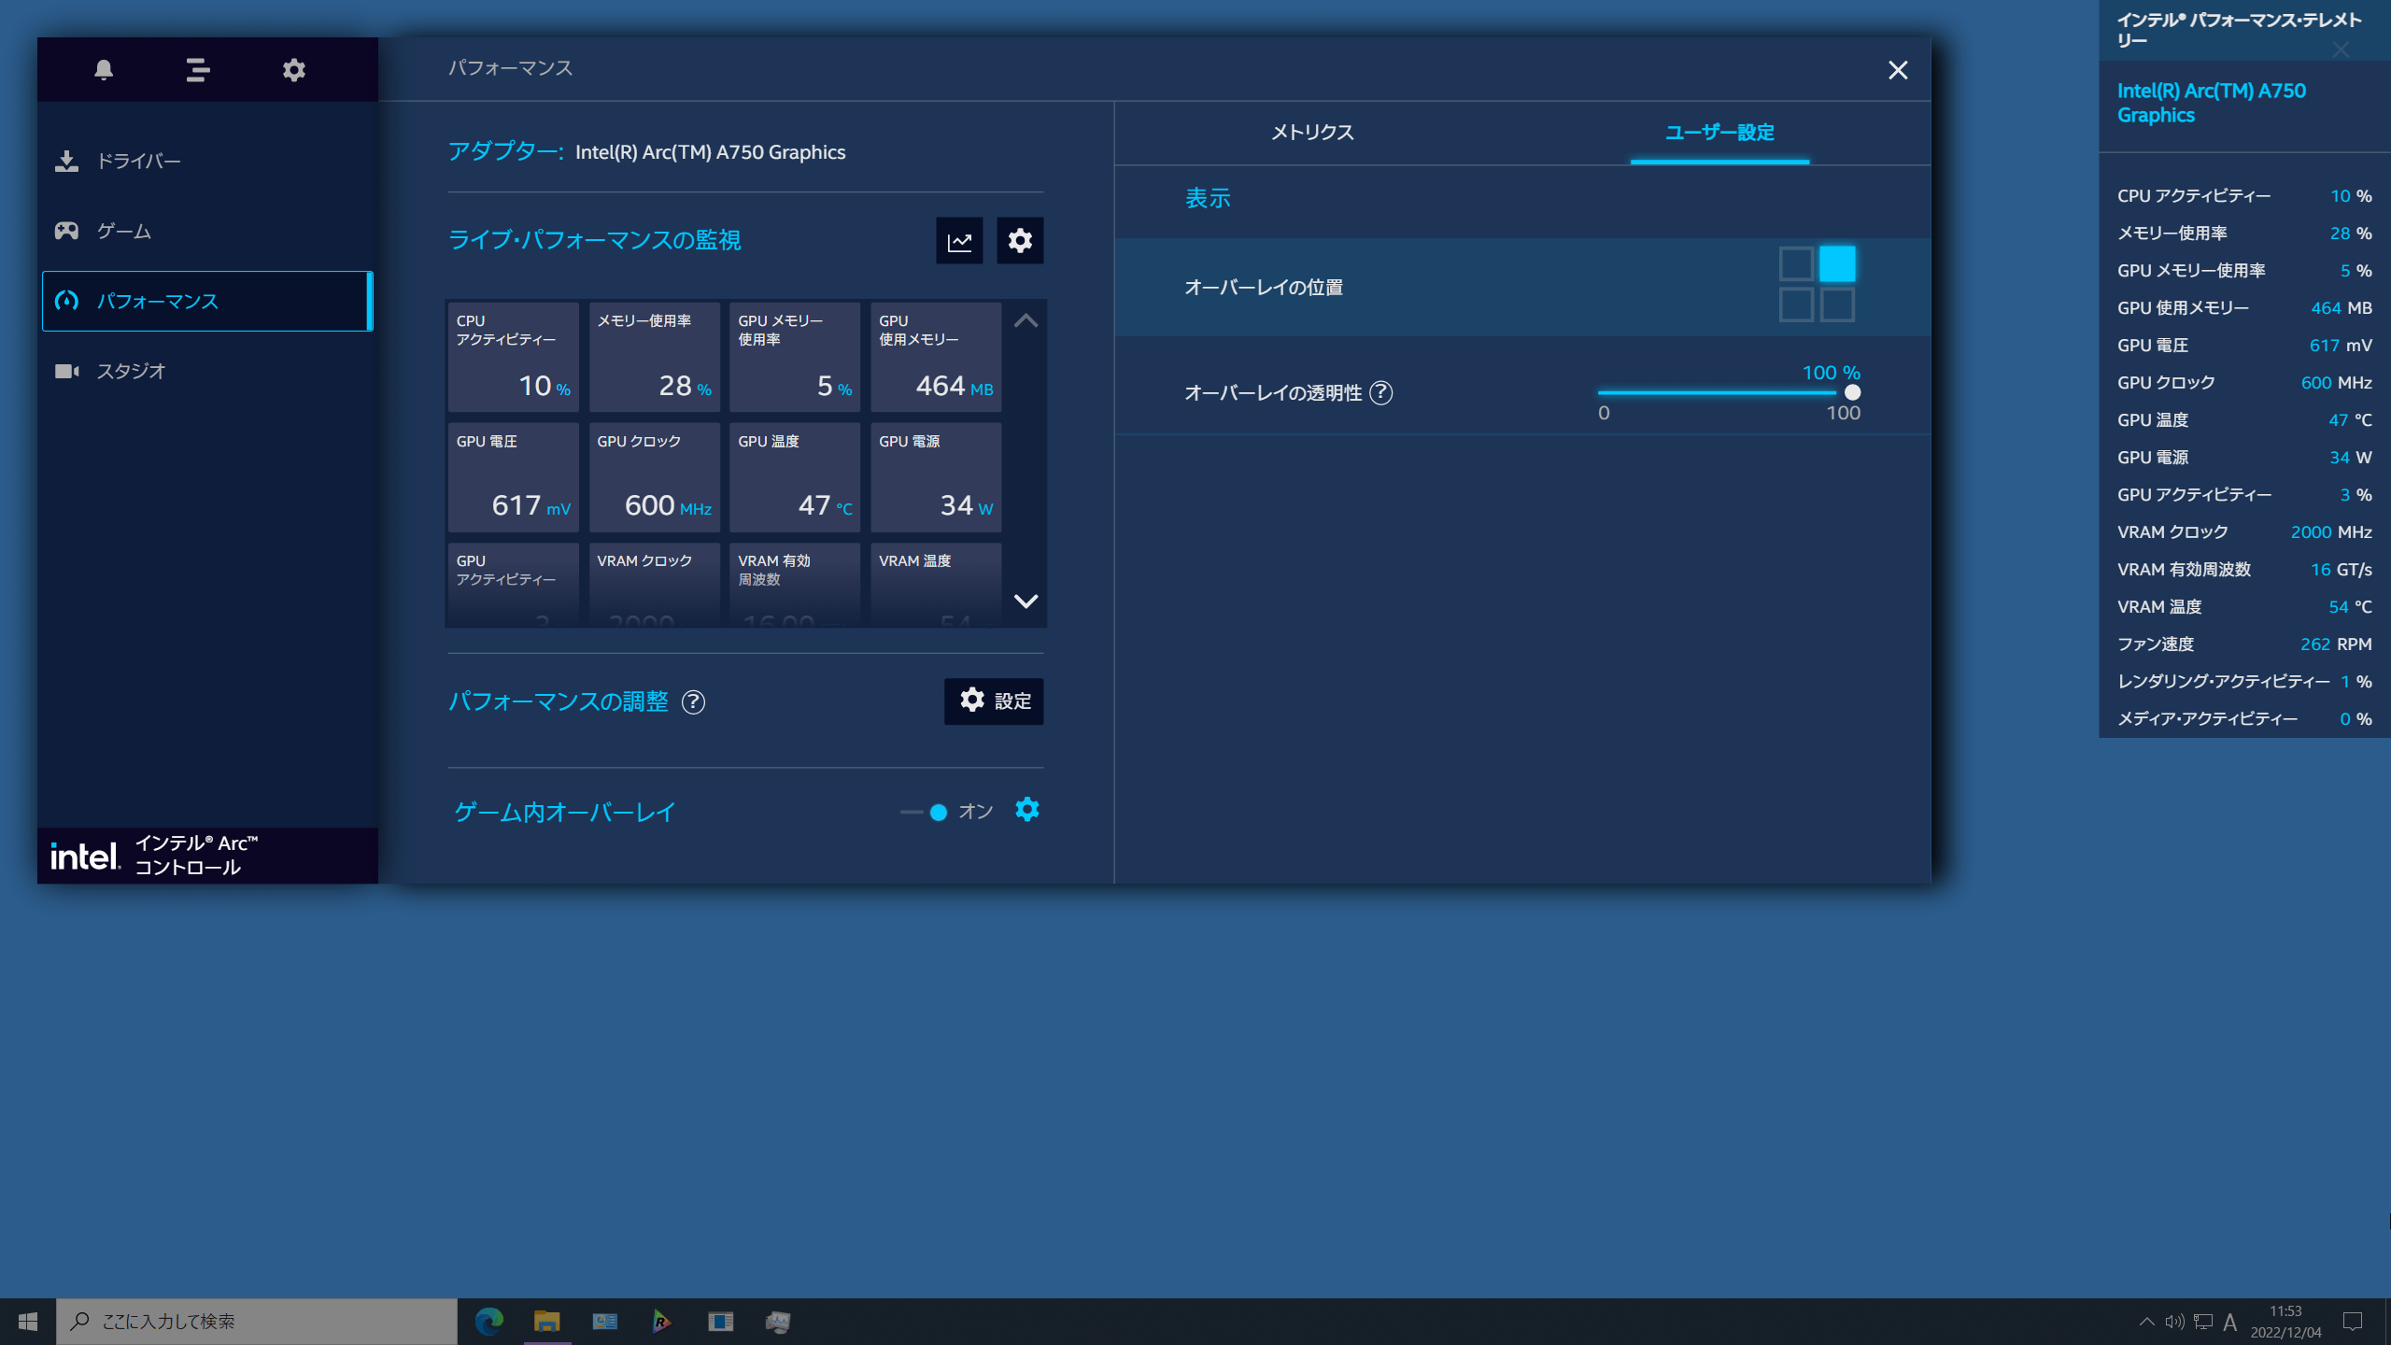The image size is (2391, 1345).
Task: Click the IME mode A indicator
Action: point(2230,1322)
